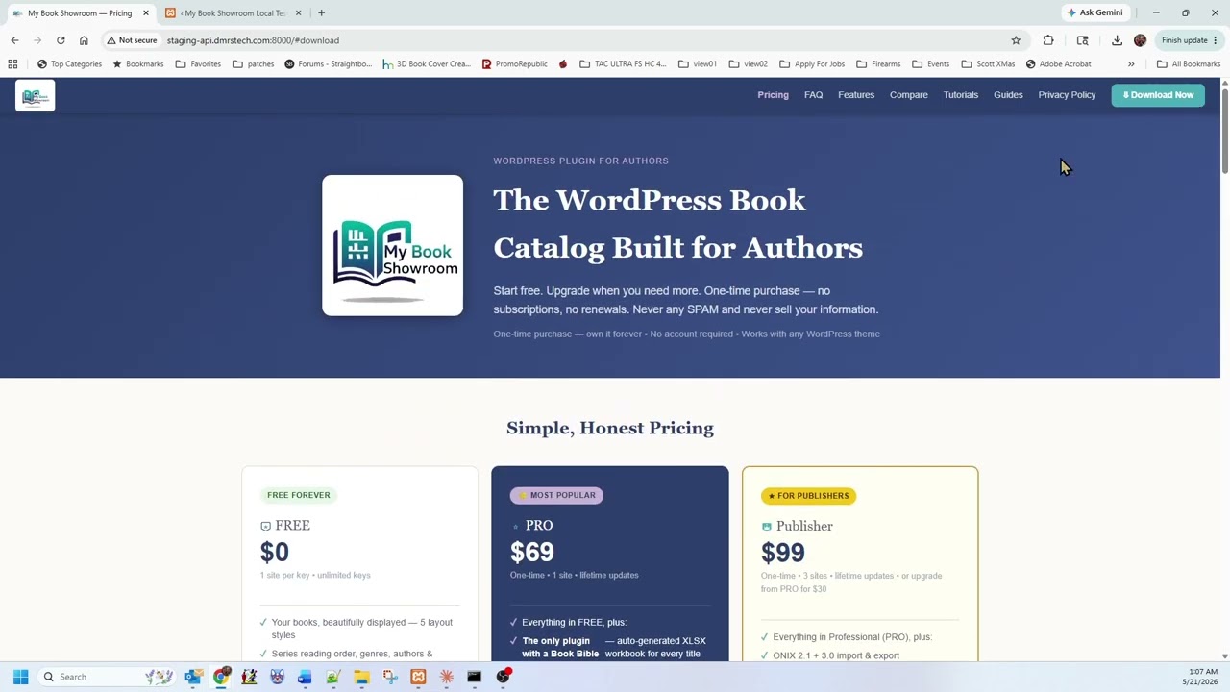Screen dimensions: 1230x692
Task: Open OBS Studio taskbar icon
Action: click(x=503, y=677)
